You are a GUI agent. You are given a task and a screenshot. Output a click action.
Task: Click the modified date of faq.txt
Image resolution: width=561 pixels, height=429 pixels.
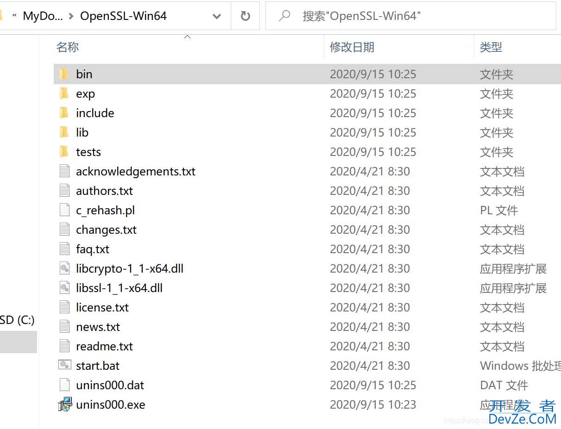(x=370, y=249)
